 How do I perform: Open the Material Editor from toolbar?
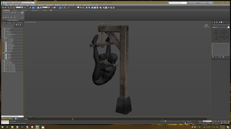100,8
